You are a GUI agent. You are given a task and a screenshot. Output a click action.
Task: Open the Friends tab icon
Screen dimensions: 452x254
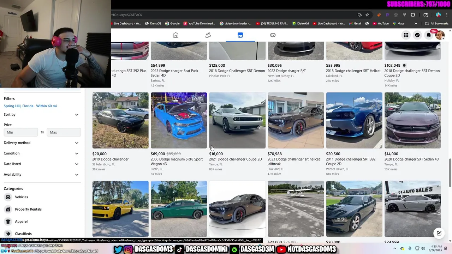(x=208, y=35)
